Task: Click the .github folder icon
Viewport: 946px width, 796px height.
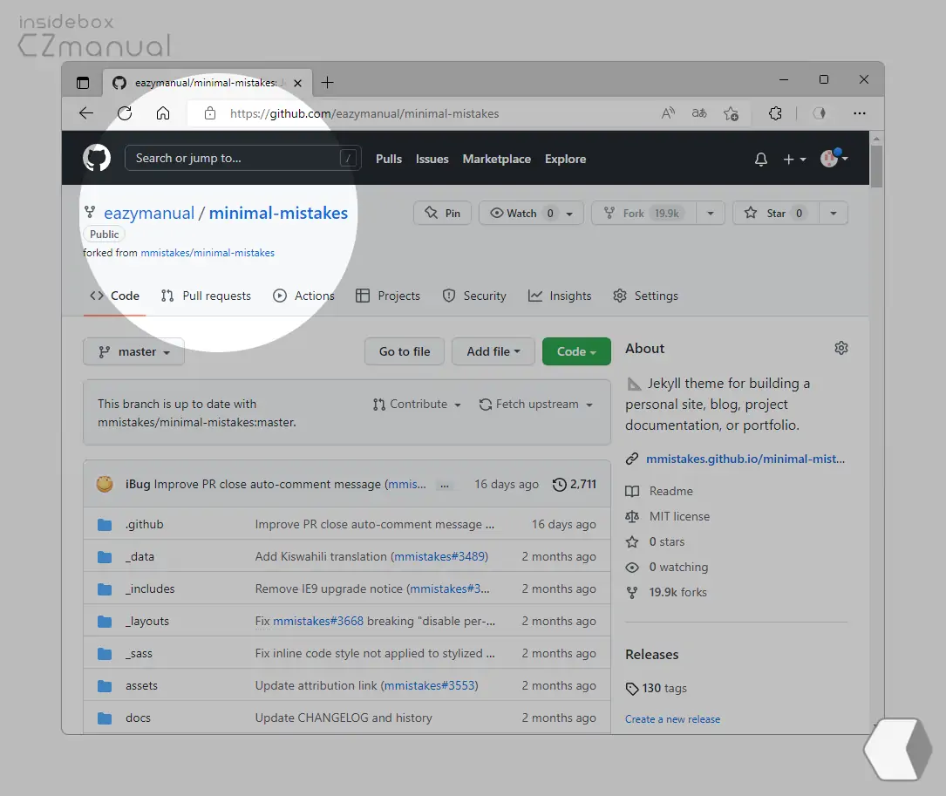Action: 105,525
